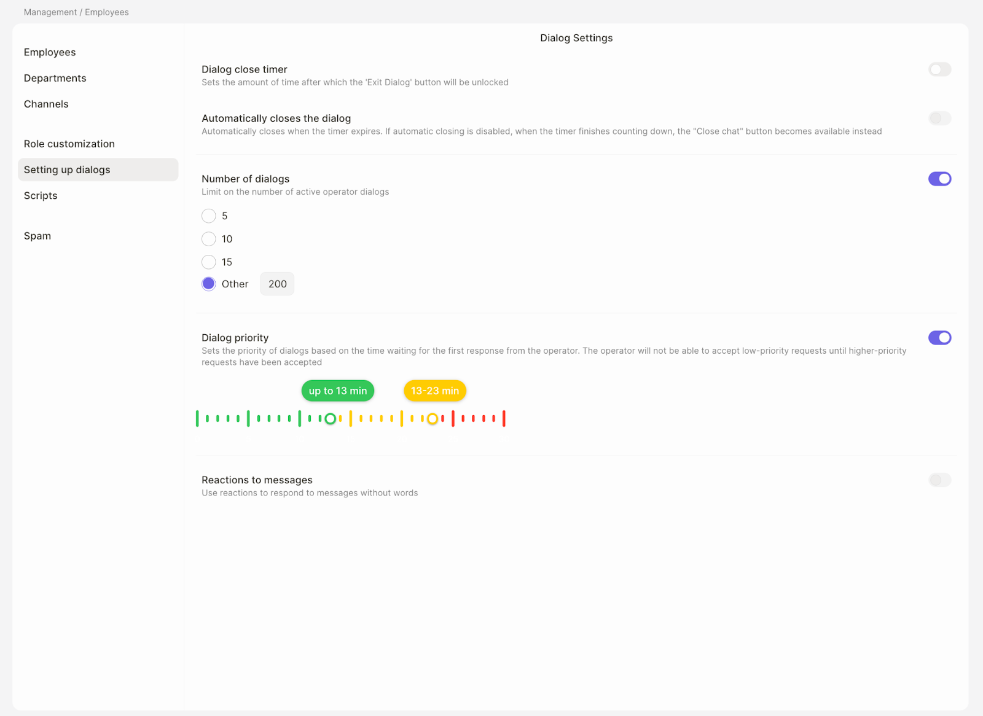Image resolution: width=983 pixels, height=716 pixels.
Task: Open the Channels settings page
Action: [46, 104]
